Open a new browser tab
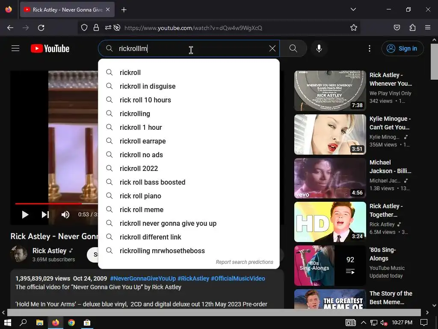This screenshot has width=438, height=329. (124, 10)
